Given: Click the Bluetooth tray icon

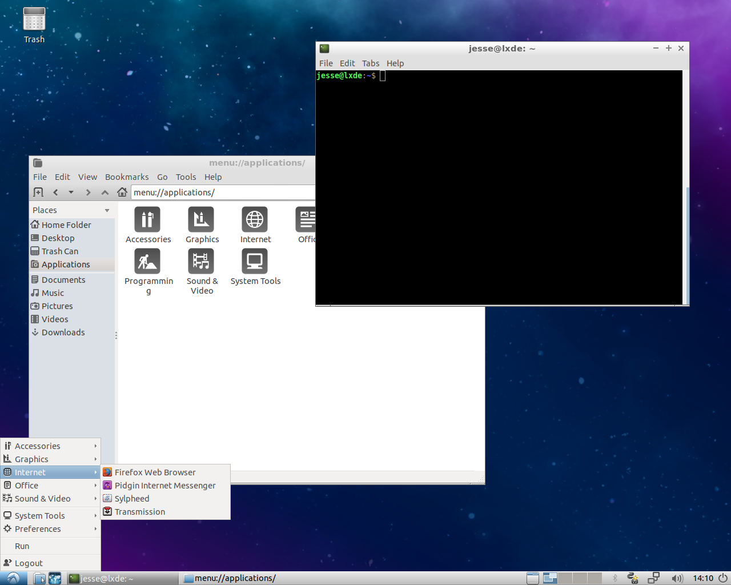Looking at the screenshot, I should (x=615, y=578).
